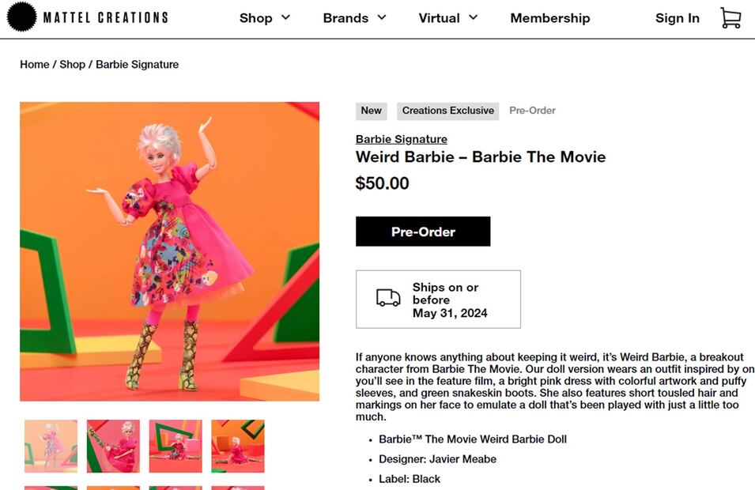
Task: Select the third doll thumbnail image
Action: point(176,446)
